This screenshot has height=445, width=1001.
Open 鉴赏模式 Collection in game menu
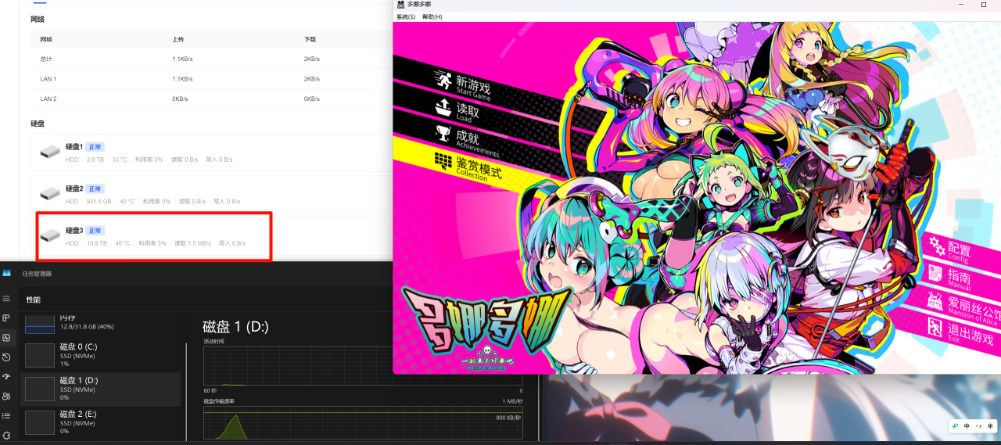click(x=479, y=170)
